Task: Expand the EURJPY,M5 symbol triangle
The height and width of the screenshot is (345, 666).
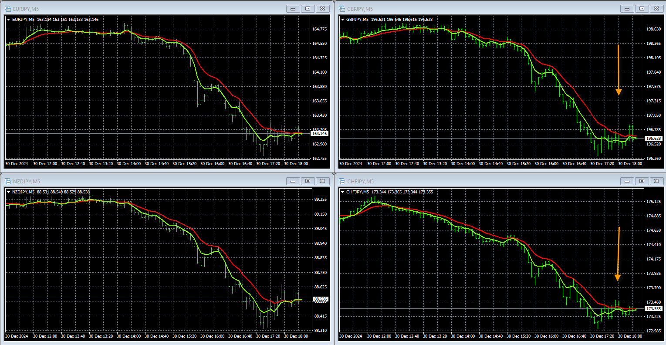Action: (x=9, y=20)
